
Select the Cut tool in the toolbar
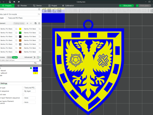coord(104,11)
